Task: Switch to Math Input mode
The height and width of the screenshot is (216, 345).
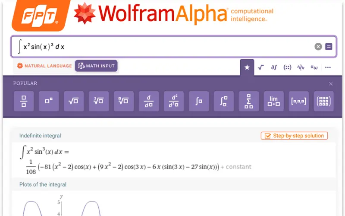Action: point(96,66)
